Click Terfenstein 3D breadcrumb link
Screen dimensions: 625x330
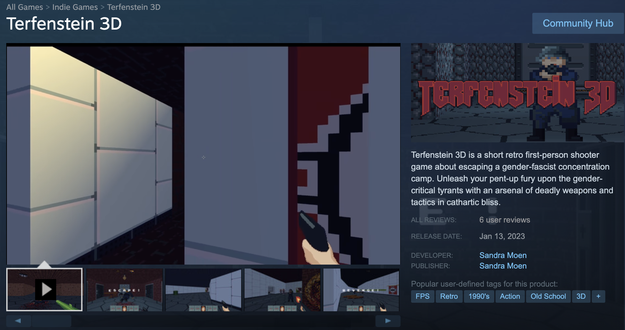coord(134,7)
